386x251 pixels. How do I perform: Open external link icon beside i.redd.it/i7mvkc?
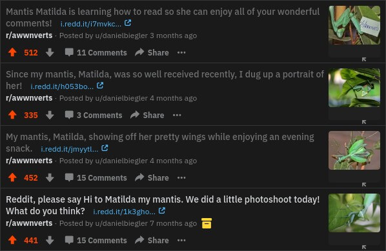tap(128, 23)
